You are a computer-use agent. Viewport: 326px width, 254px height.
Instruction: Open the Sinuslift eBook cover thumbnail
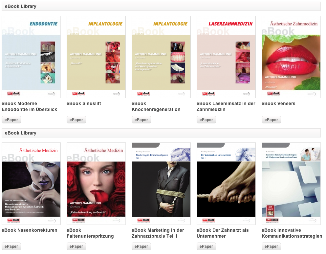(96, 57)
